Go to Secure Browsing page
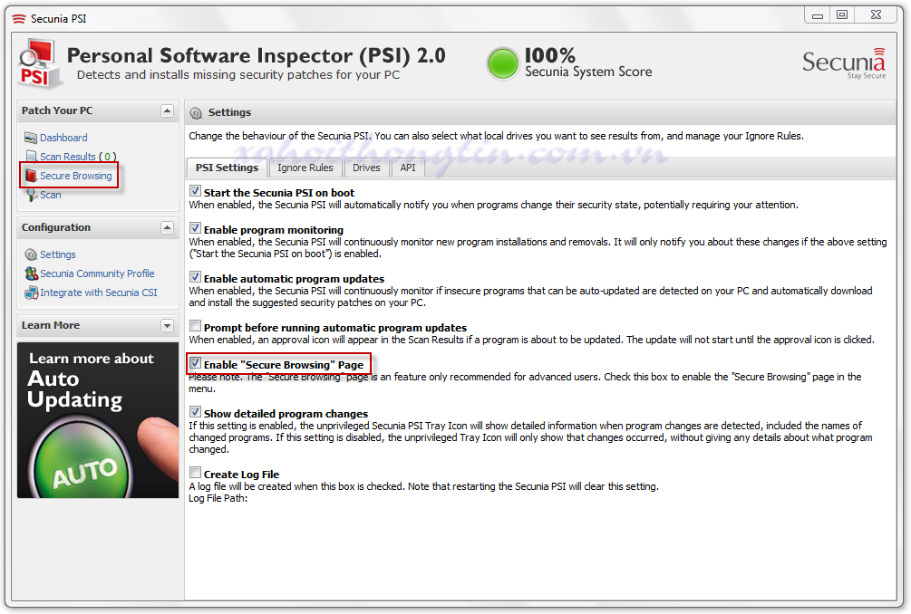 [75, 176]
